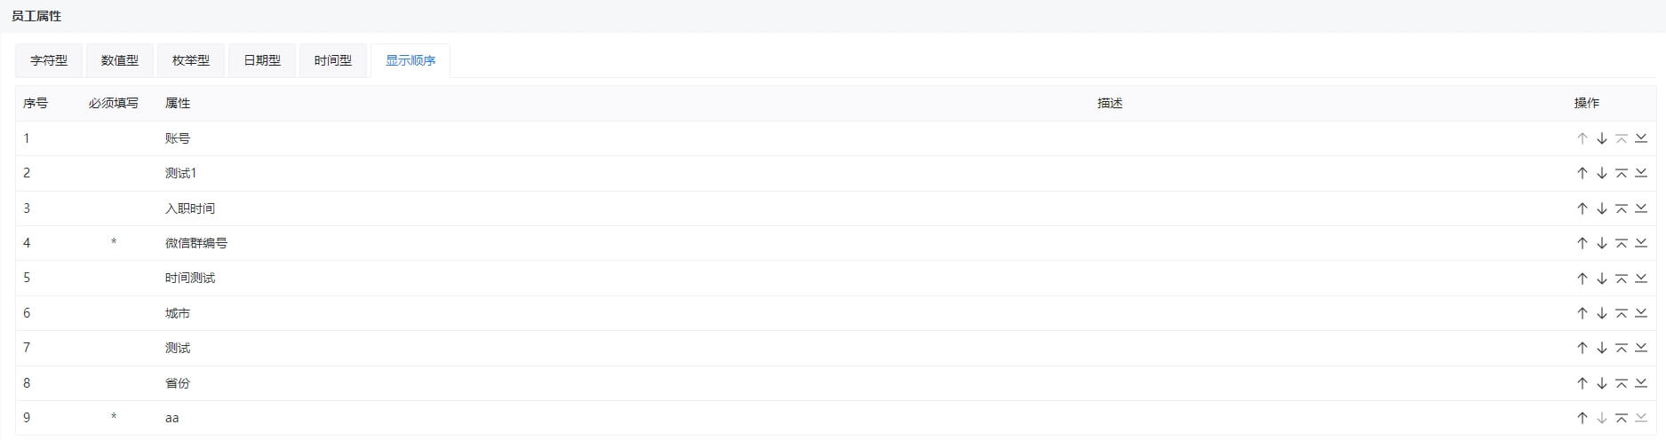Image resolution: width=1666 pixels, height=440 pixels.
Task: Move 时间测试 row down one position
Action: [x=1601, y=278]
